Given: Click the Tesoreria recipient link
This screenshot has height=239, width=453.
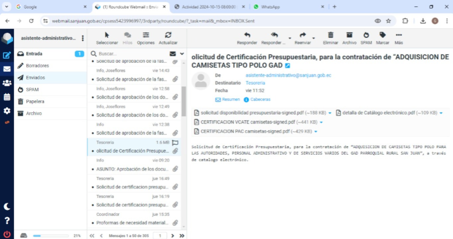Looking at the screenshot, I should (255, 83).
